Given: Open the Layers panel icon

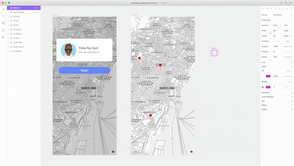Looking at the screenshot, I should [x=3, y=16].
